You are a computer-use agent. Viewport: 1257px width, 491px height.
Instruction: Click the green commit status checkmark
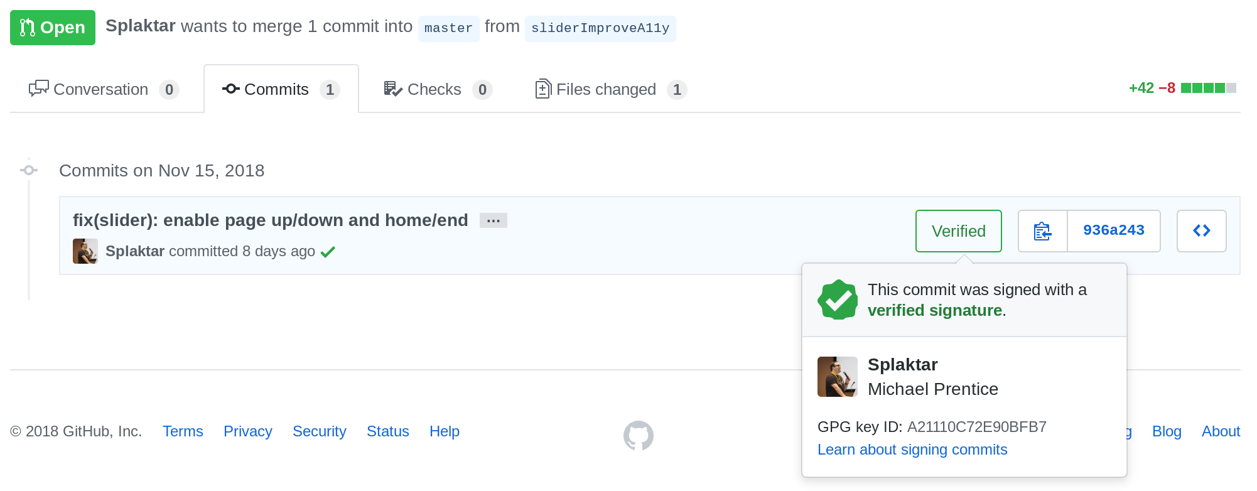(x=328, y=252)
